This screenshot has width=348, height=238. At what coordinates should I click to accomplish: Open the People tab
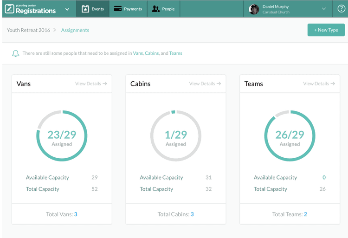(163, 9)
